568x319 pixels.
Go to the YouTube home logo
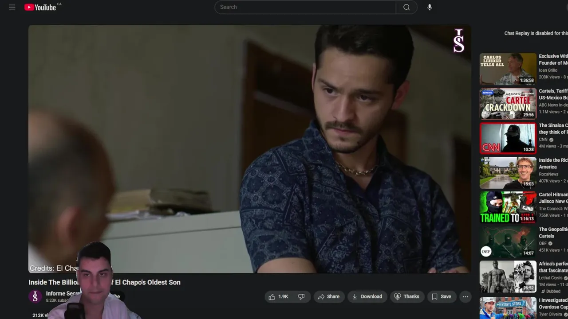pyautogui.click(x=40, y=7)
